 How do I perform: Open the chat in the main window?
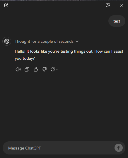(108, 5)
